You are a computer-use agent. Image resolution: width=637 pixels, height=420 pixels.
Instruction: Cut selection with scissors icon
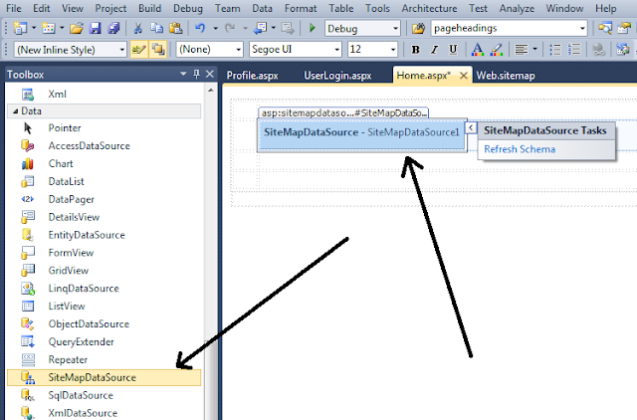tap(138, 28)
